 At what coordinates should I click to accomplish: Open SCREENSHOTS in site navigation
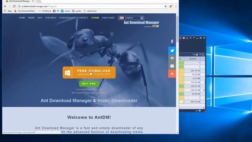(x=67, y=18)
